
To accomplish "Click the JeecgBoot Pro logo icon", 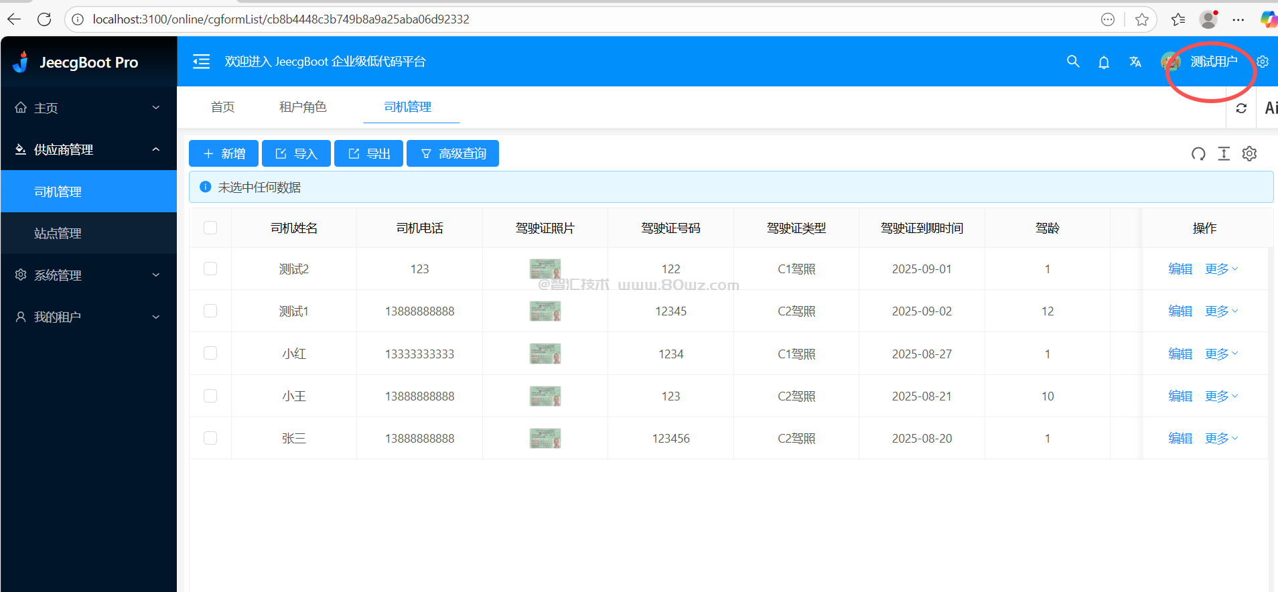I will point(21,62).
